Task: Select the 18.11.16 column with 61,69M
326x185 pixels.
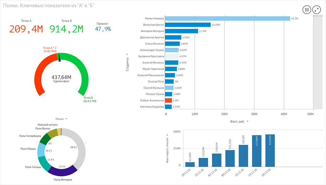Action: coord(190,164)
